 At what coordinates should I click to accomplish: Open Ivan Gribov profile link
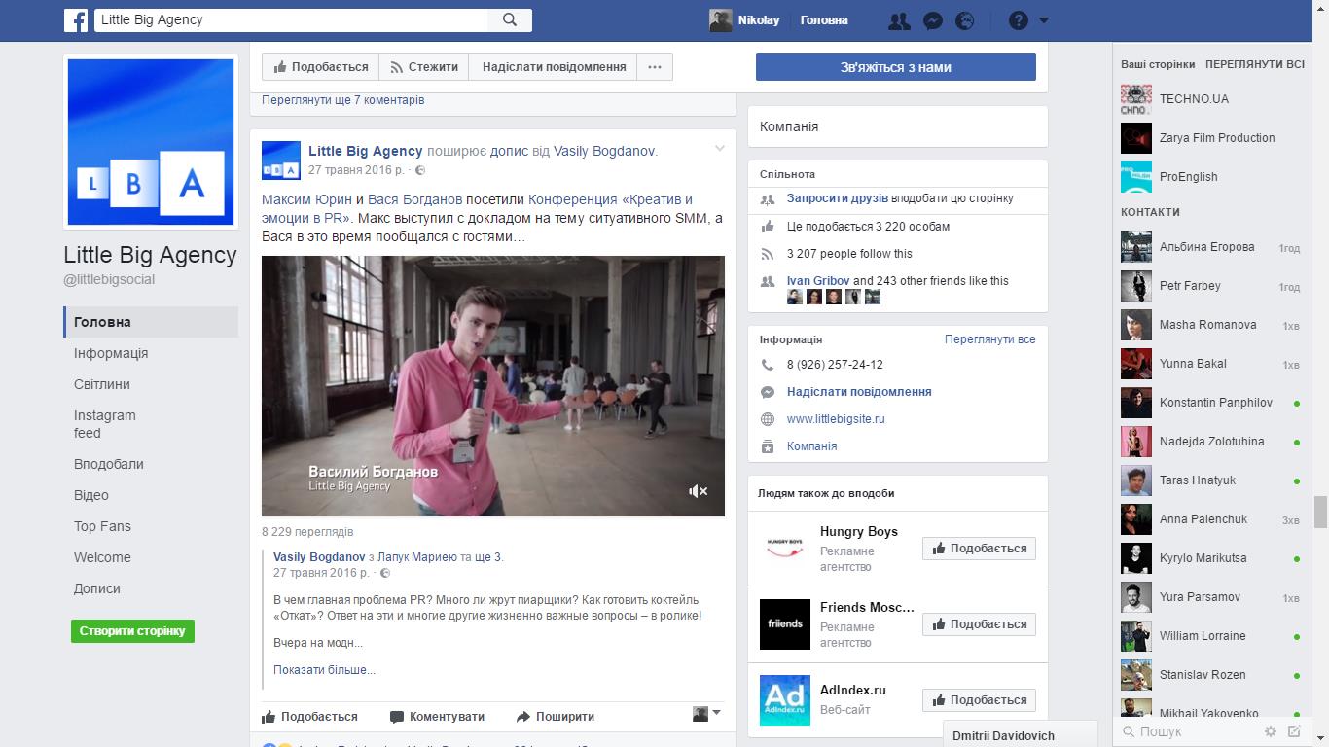coord(818,281)
